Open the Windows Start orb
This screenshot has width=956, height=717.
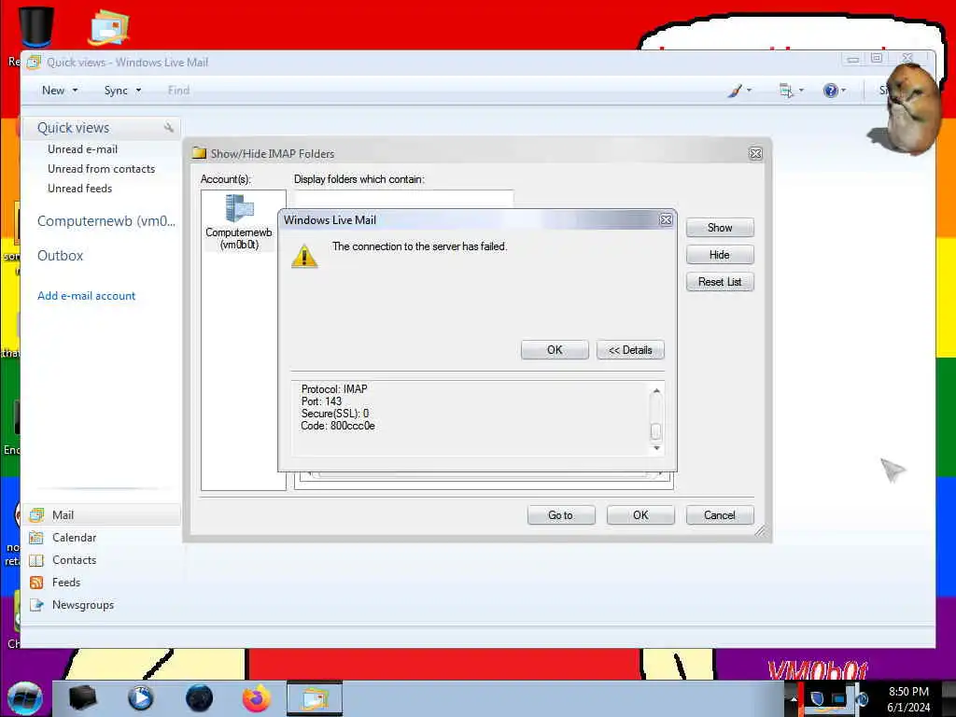click(x=25, y=698)
